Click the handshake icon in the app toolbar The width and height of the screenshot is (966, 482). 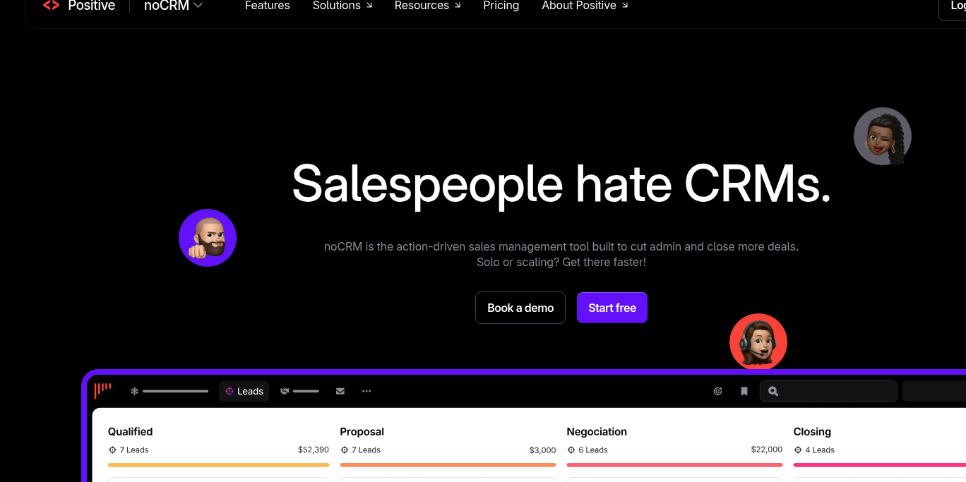(285, 391)
